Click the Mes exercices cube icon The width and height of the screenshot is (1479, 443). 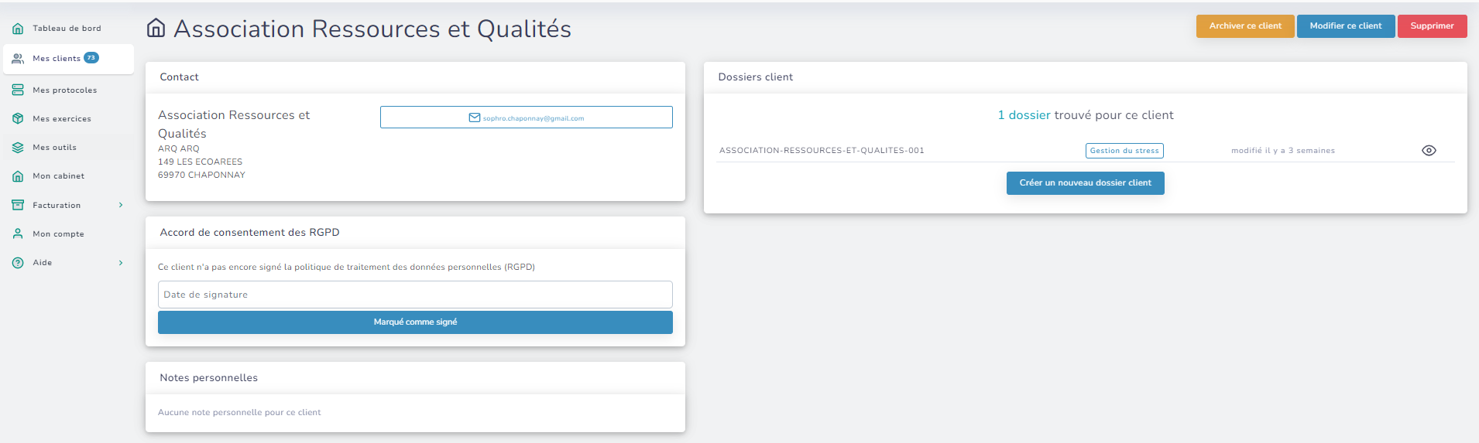pyautogui.click(x=18, y=119)
